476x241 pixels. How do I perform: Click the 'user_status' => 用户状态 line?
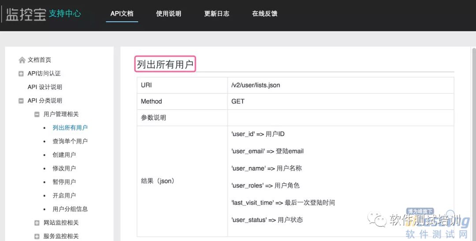point(267,220)
